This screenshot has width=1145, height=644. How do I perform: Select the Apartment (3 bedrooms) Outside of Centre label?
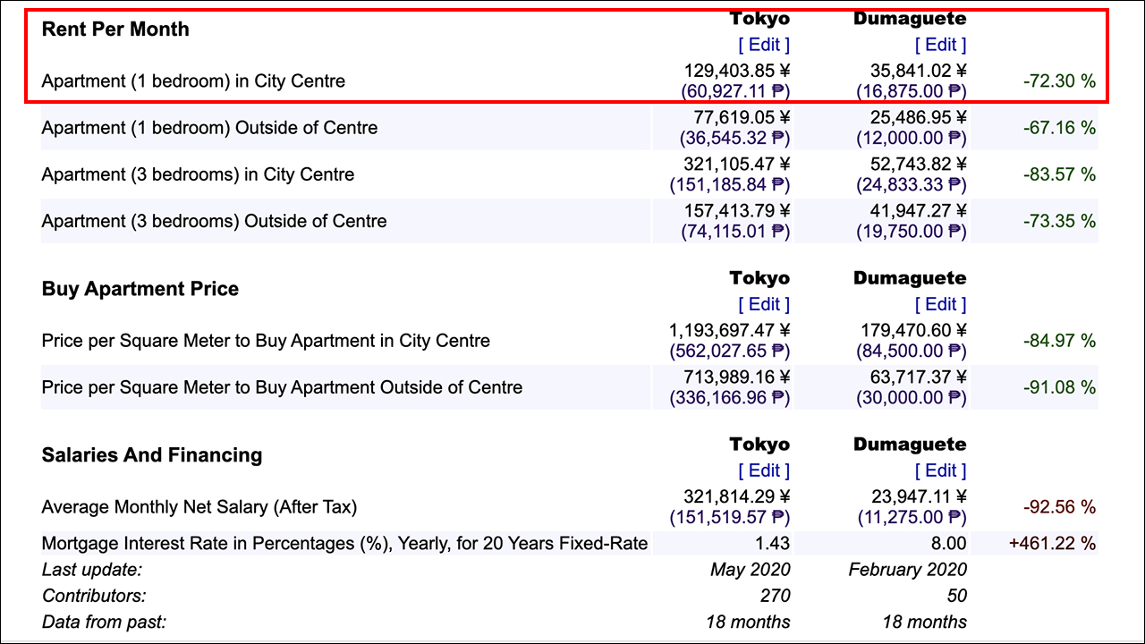pos(214,221)
